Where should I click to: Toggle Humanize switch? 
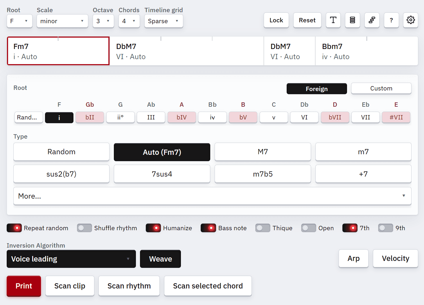click(x=153, y=228)
